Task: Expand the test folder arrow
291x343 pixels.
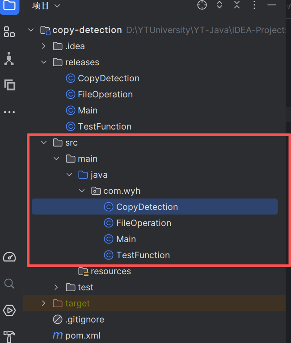Action: click(56, 287)
